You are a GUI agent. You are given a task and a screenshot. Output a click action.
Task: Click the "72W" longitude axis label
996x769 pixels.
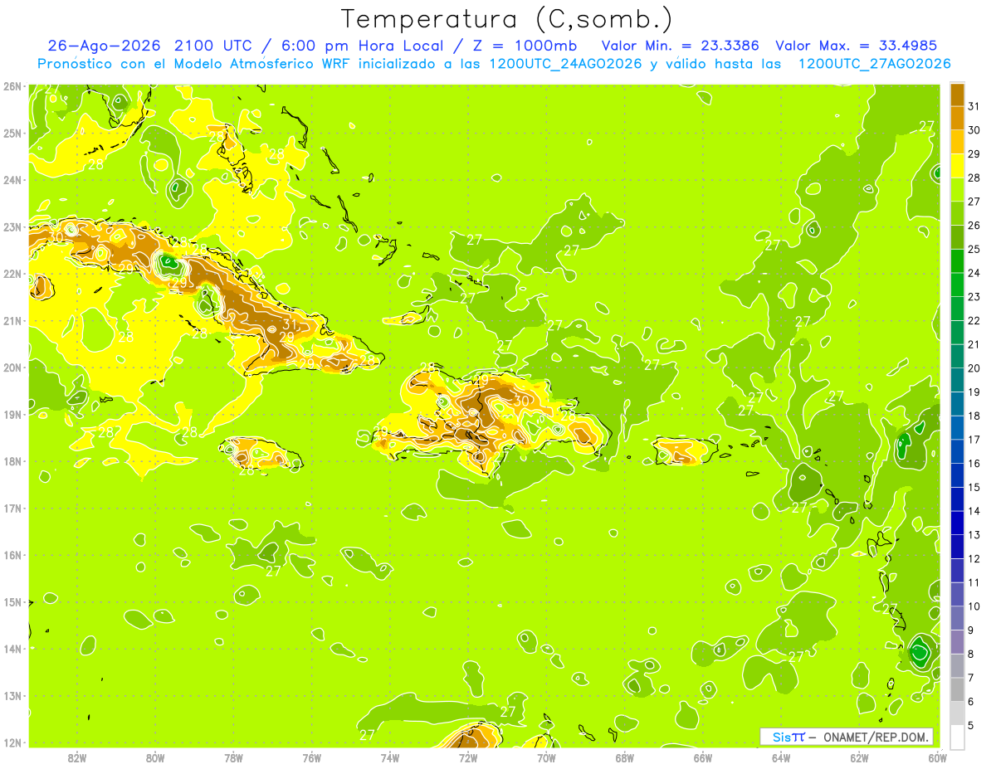(468, 757)
